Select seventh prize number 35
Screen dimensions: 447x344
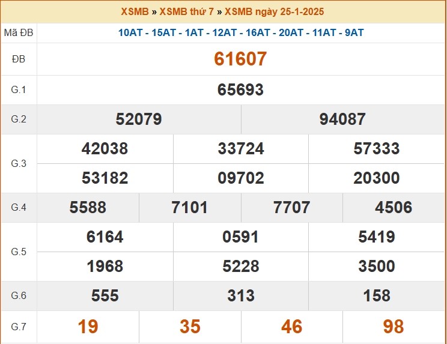tap(190, 327)
